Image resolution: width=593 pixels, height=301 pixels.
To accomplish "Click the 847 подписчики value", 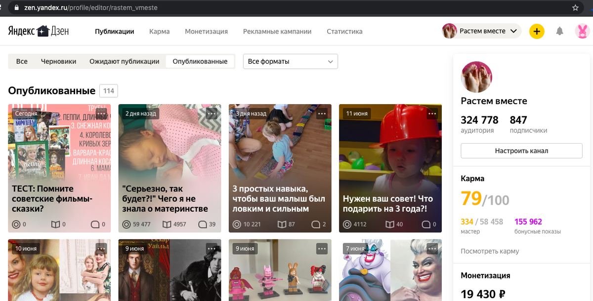I will pyautogui.click(x=518, y=120).
